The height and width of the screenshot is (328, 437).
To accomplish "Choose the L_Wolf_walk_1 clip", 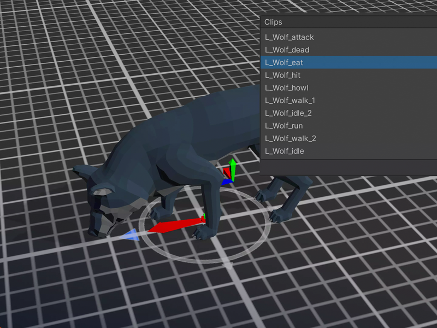I will [349, 101].
